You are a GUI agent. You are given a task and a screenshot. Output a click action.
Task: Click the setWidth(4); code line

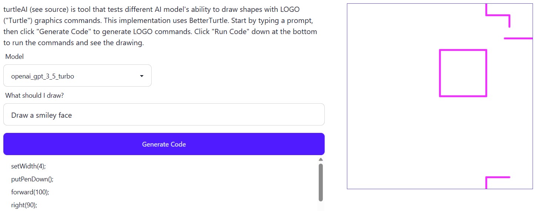pos(29,166)
